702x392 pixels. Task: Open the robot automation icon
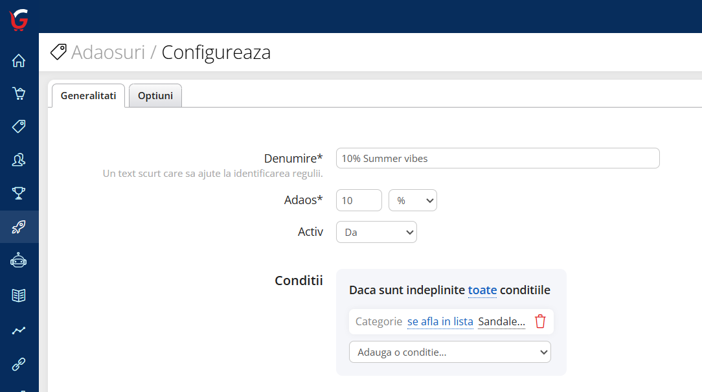[19, 260]
